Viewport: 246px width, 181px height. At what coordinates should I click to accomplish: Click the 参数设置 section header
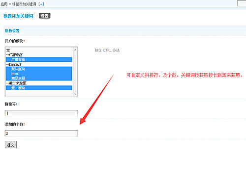[12, 30]
